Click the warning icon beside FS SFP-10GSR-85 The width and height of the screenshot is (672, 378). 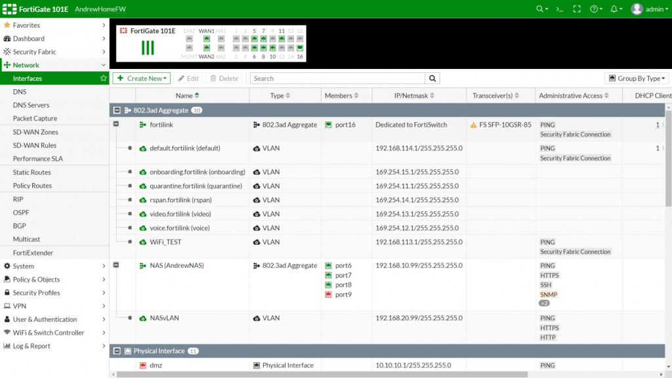coord(473,125)
